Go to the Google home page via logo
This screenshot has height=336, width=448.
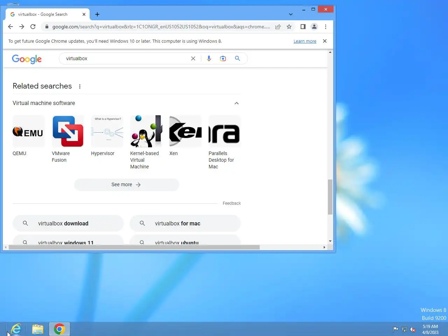[27, 59]
